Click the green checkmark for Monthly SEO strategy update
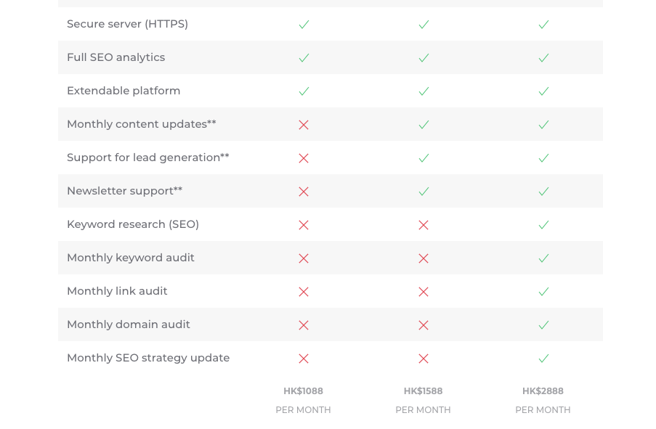 click(x=543, y=359)
